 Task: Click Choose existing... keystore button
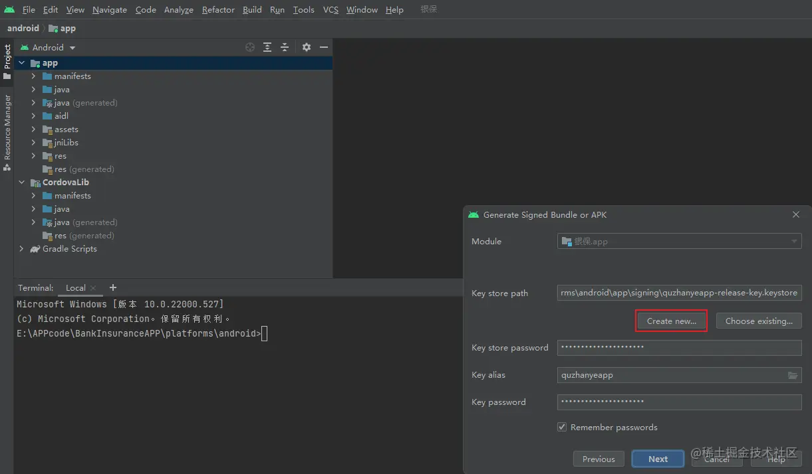click(759, 321)
